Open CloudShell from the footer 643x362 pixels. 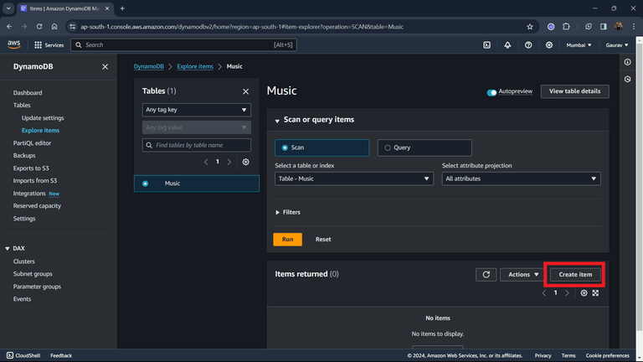23,355
